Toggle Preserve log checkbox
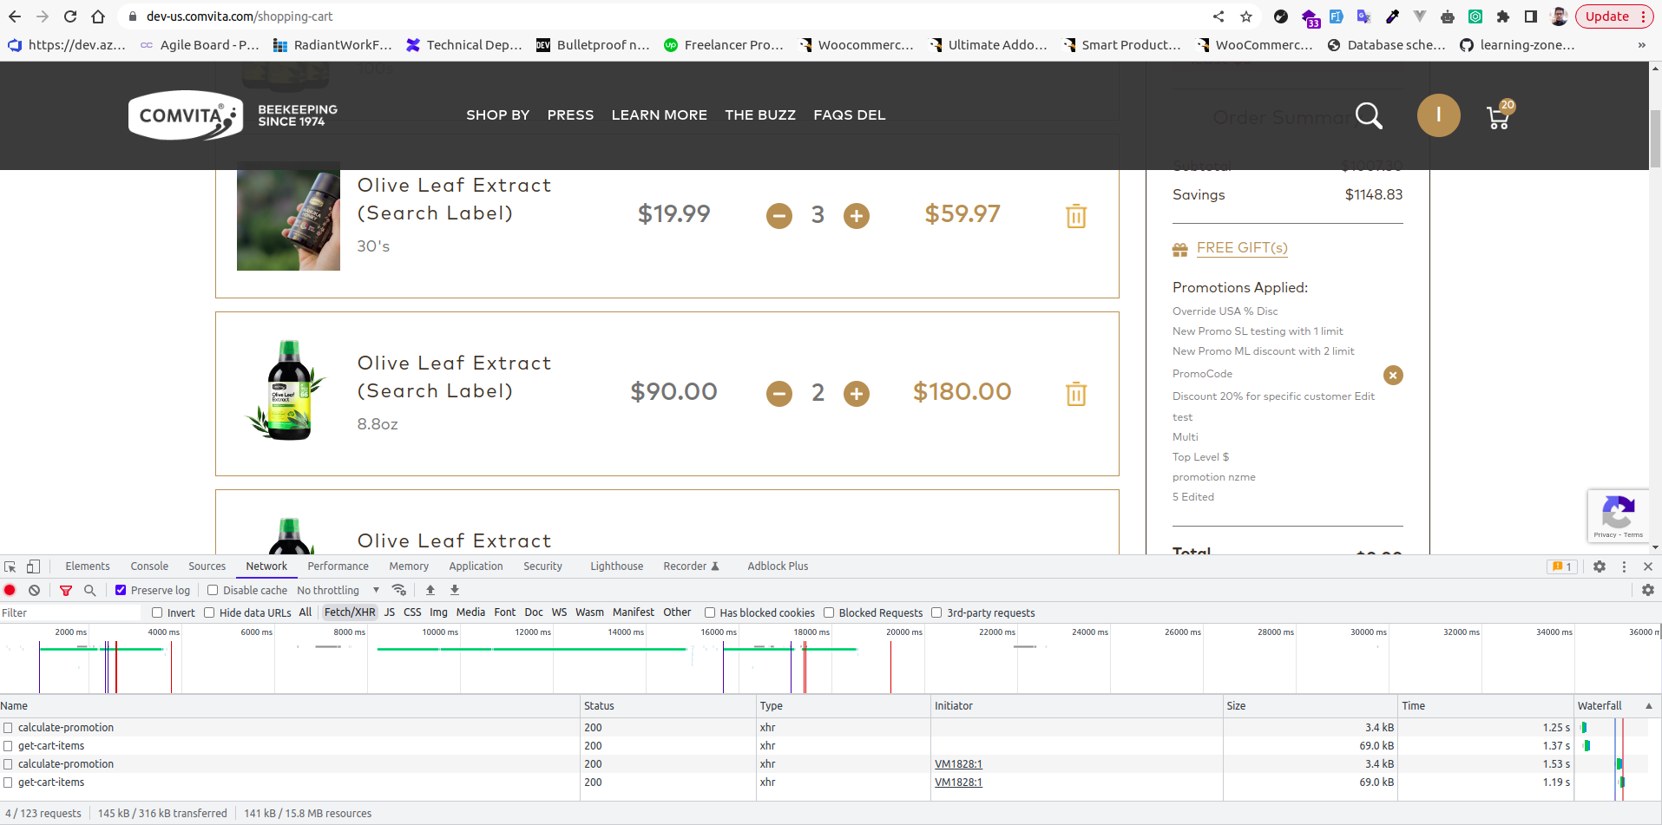 [x=121, y=590]
